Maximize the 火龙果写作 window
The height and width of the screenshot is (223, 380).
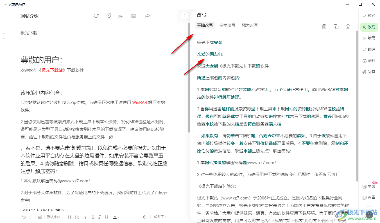pos(360,4)
